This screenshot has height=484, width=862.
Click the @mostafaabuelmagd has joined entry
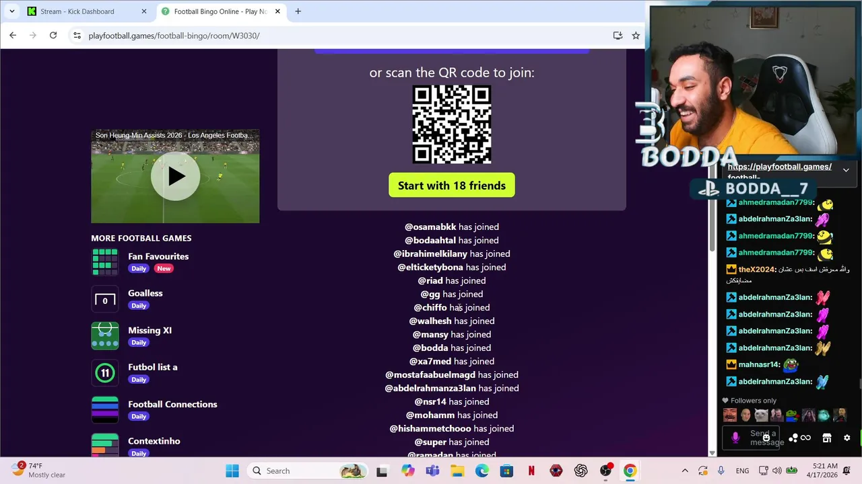[x=452, y=374]
